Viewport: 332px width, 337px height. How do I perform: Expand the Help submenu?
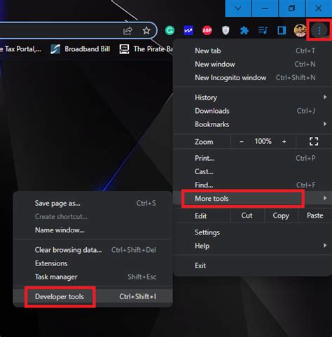click(x=253, y=246)
